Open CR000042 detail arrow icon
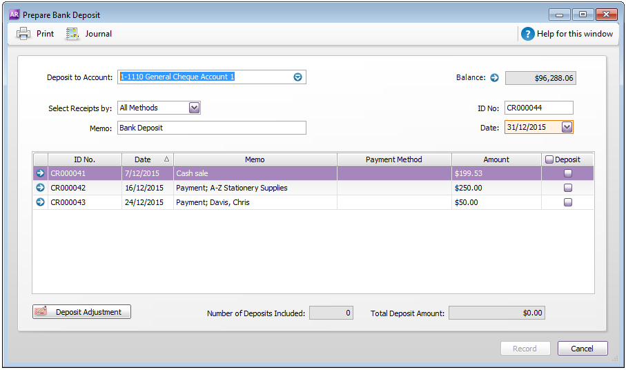Screen dimensions: 626x370 [40, 188]
